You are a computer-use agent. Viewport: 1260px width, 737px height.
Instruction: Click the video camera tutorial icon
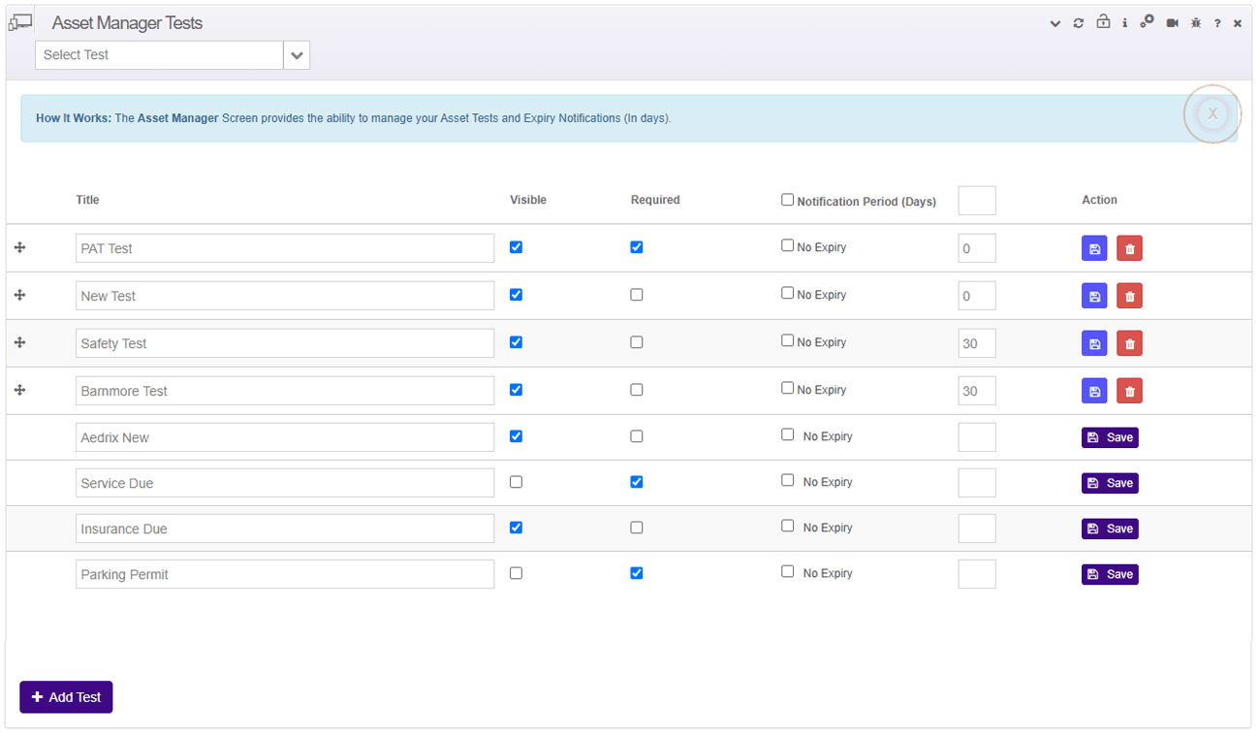tap(1173, 22)
